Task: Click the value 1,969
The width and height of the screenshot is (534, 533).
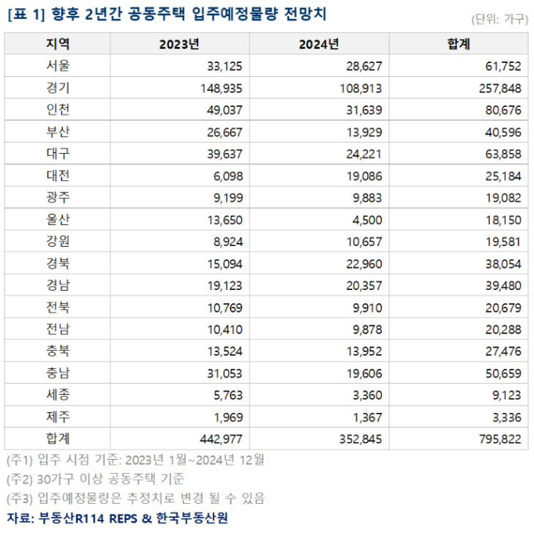Action: [228, 418]
